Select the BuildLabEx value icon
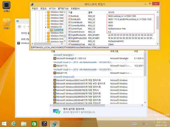Screen dimensions: 170x127 (x=69, y=19)
